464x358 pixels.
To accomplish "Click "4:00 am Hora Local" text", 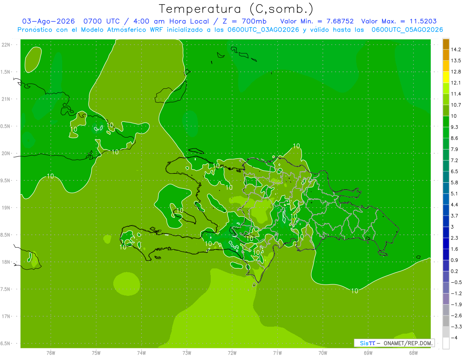I will point(171,21).
